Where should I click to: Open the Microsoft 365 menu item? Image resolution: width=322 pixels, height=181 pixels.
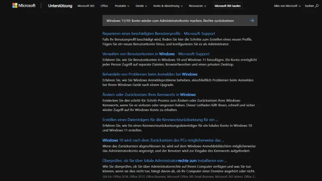pos(86,6)
